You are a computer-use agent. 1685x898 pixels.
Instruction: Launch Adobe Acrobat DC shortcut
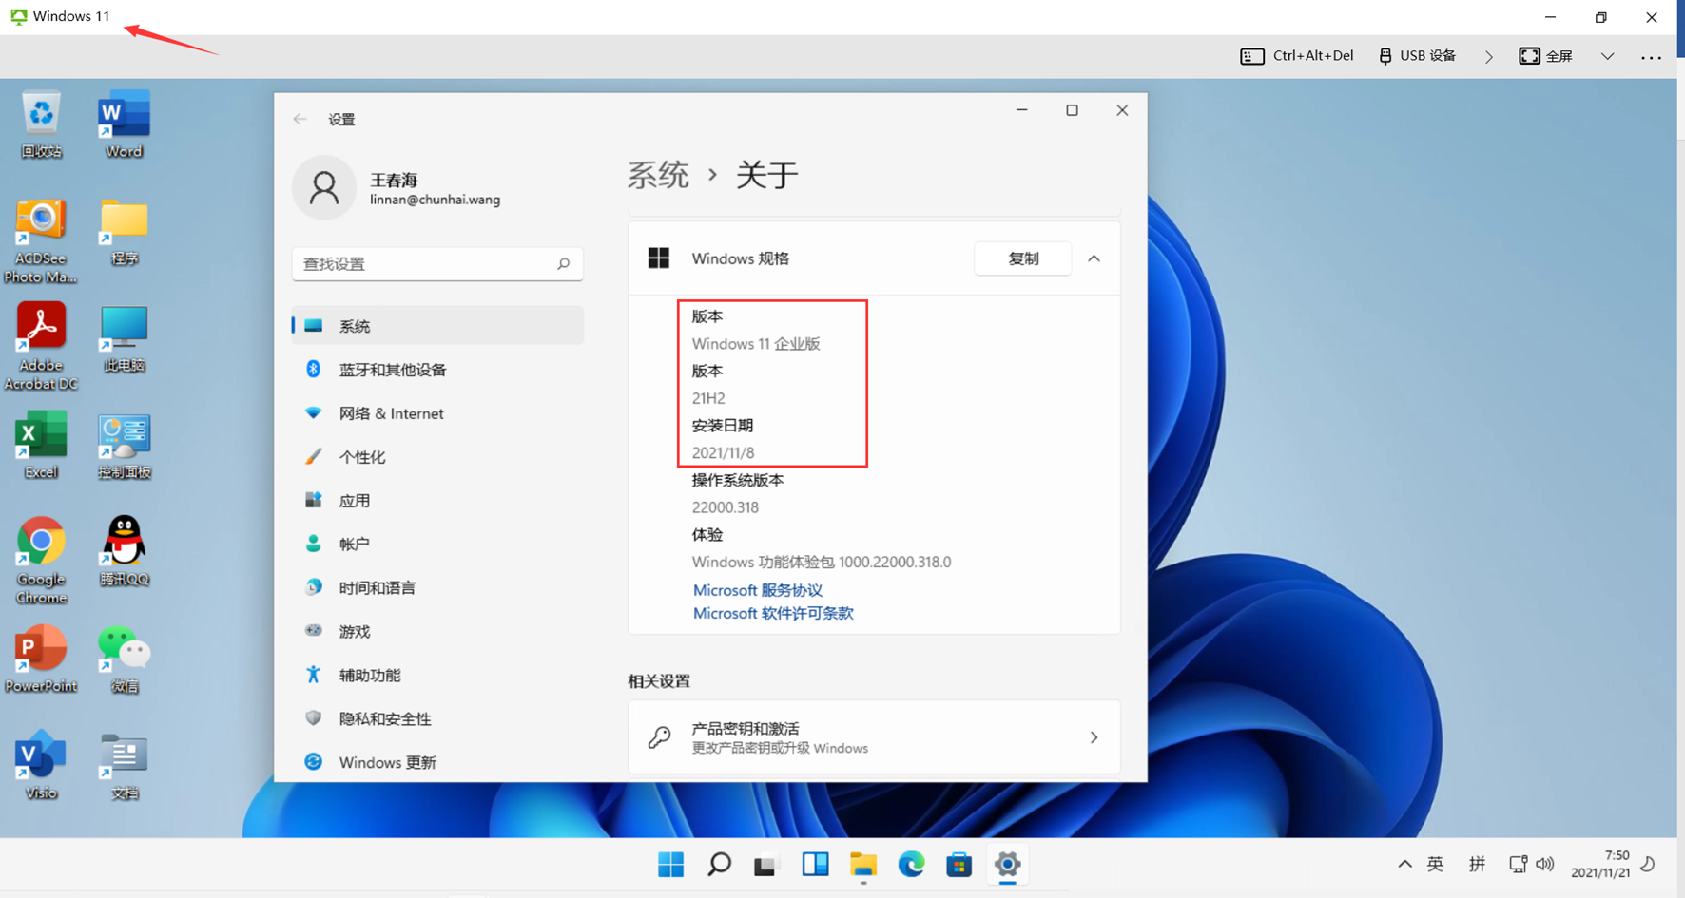[41, 347]
